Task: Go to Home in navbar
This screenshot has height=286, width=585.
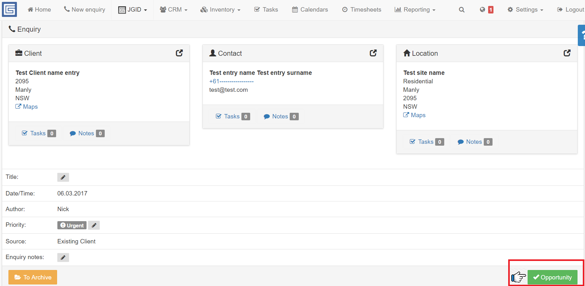Action: click(39, 10)
